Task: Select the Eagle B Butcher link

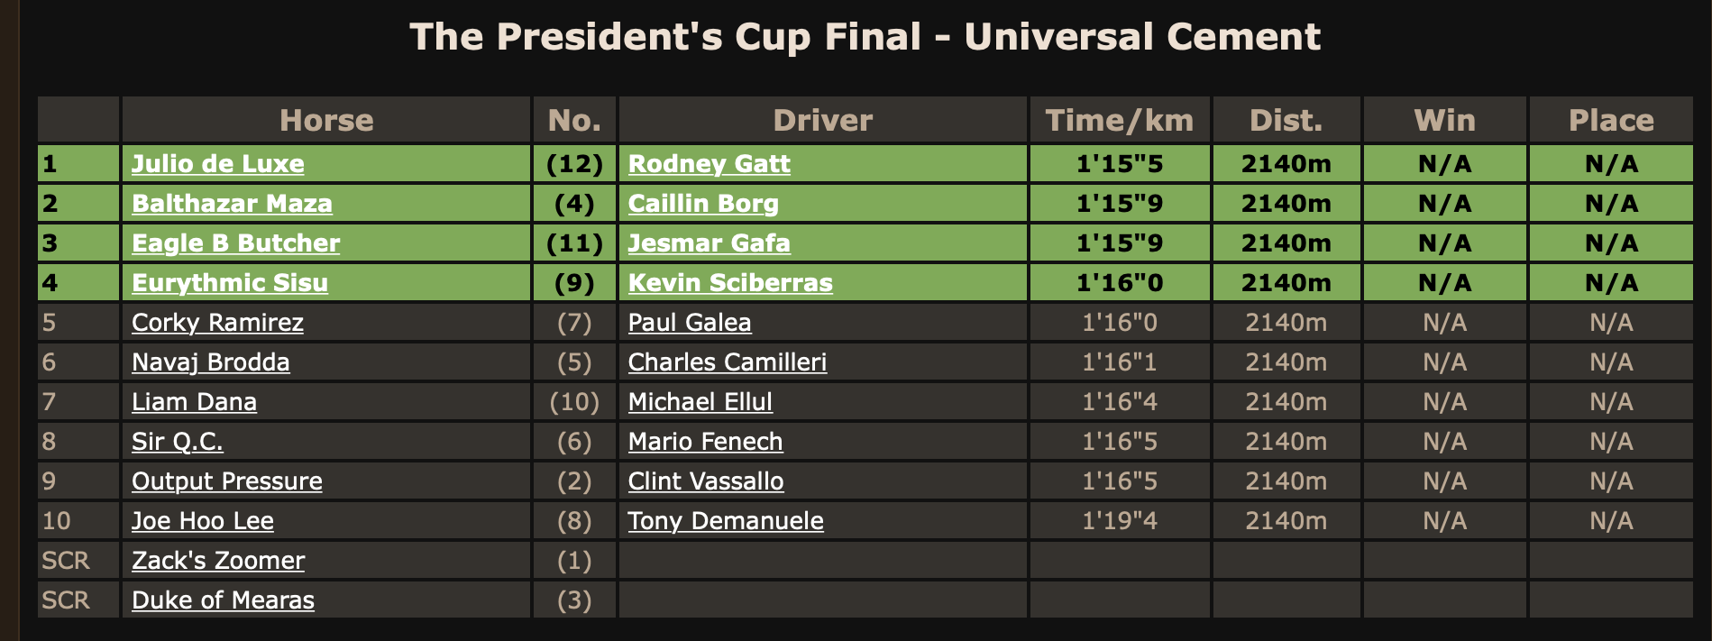Action: [x=236, y=243]
